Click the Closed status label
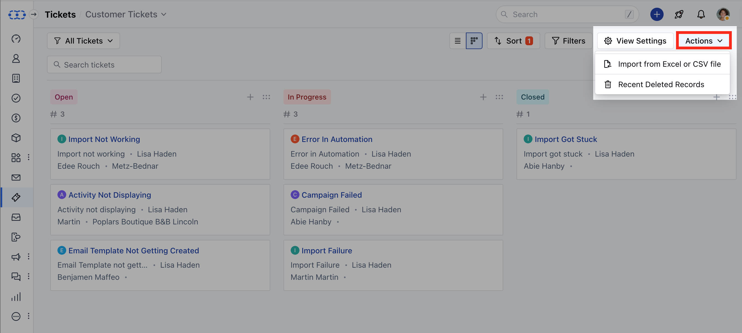 click(x=532, y=97)
